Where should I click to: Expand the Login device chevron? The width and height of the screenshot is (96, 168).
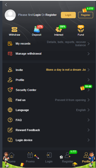coord(88,140)
